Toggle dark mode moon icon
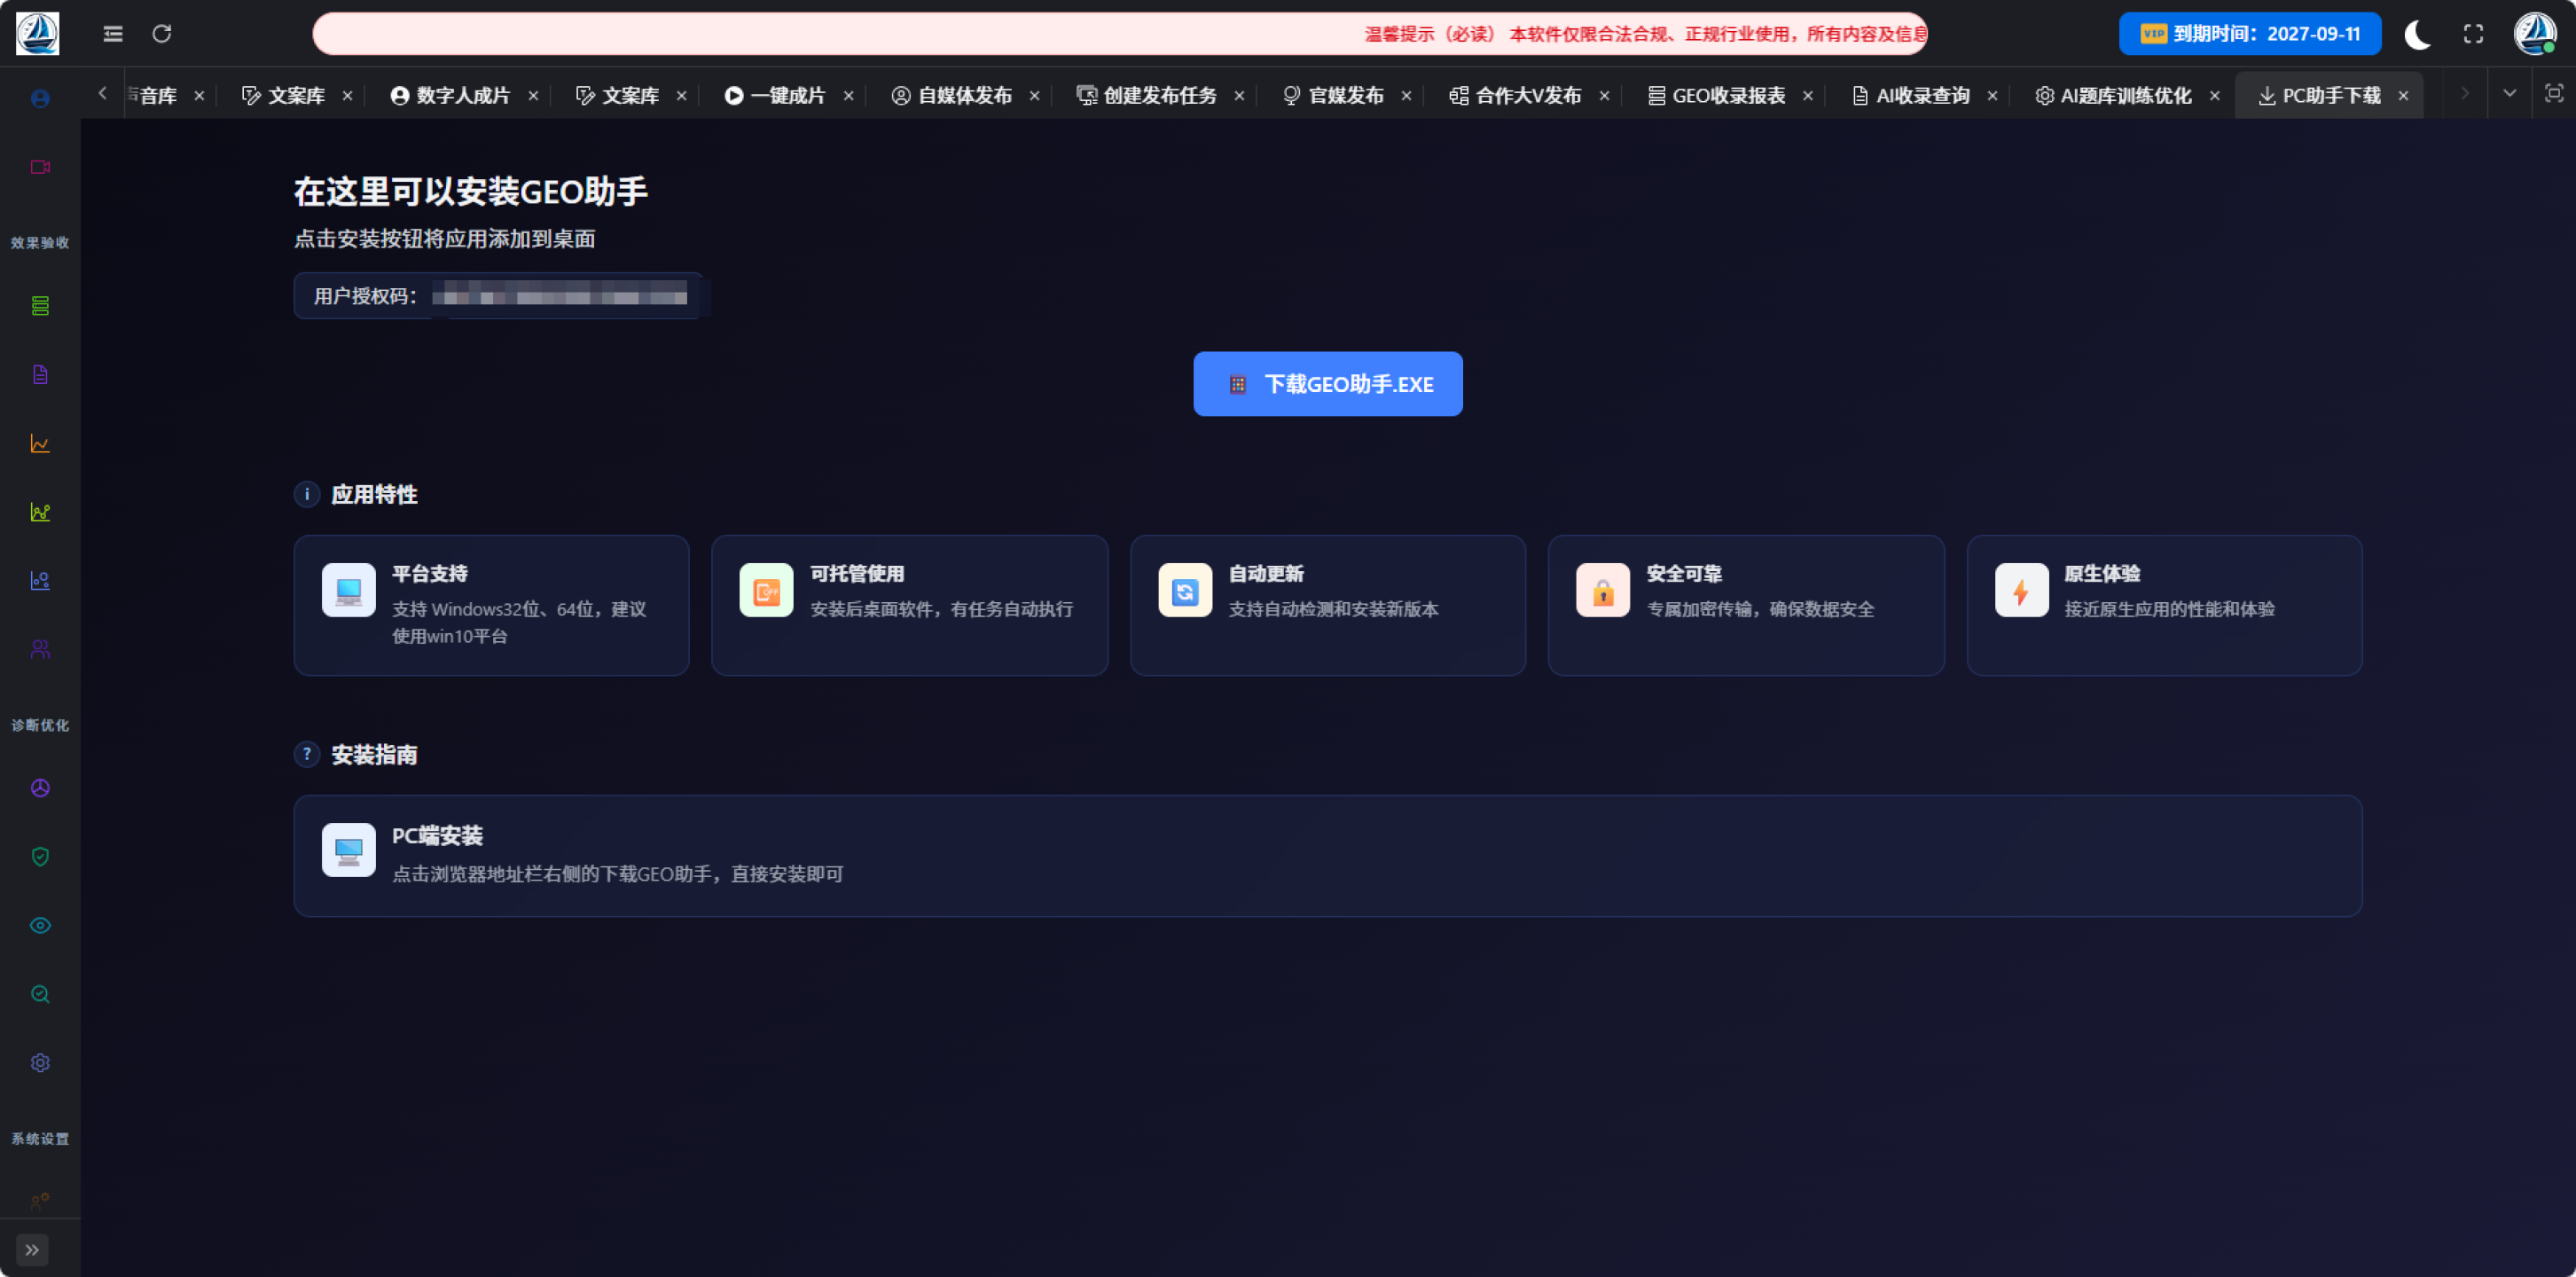The width and height of the screenshot is (2576, 1277). click(2417, 34)
